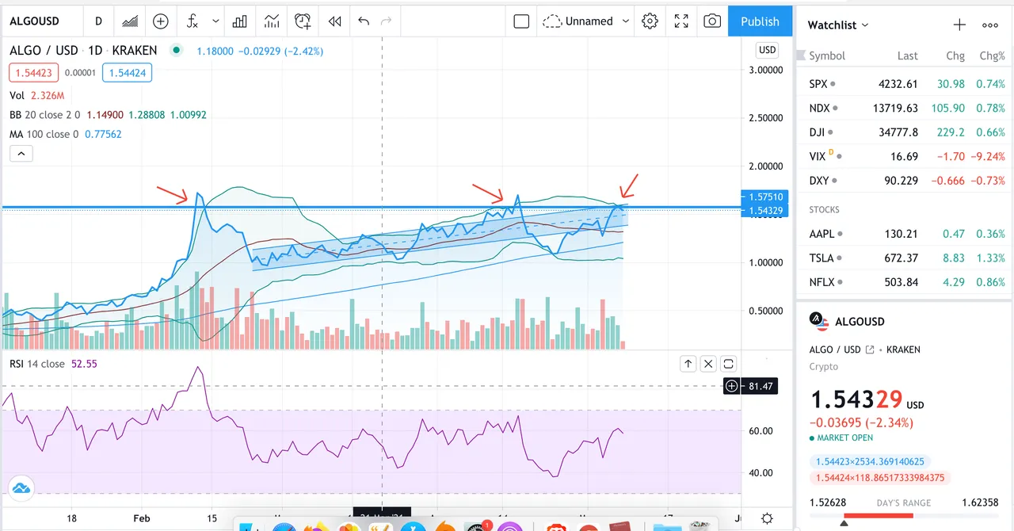Select the SPX watchlist row
This screenshot has height=531, width=1014.
(904, 84)
